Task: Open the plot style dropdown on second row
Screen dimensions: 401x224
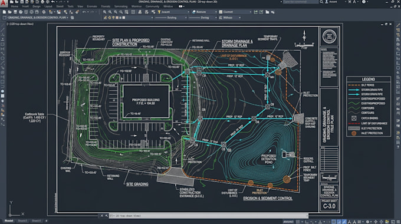Action: click(229, 18)
